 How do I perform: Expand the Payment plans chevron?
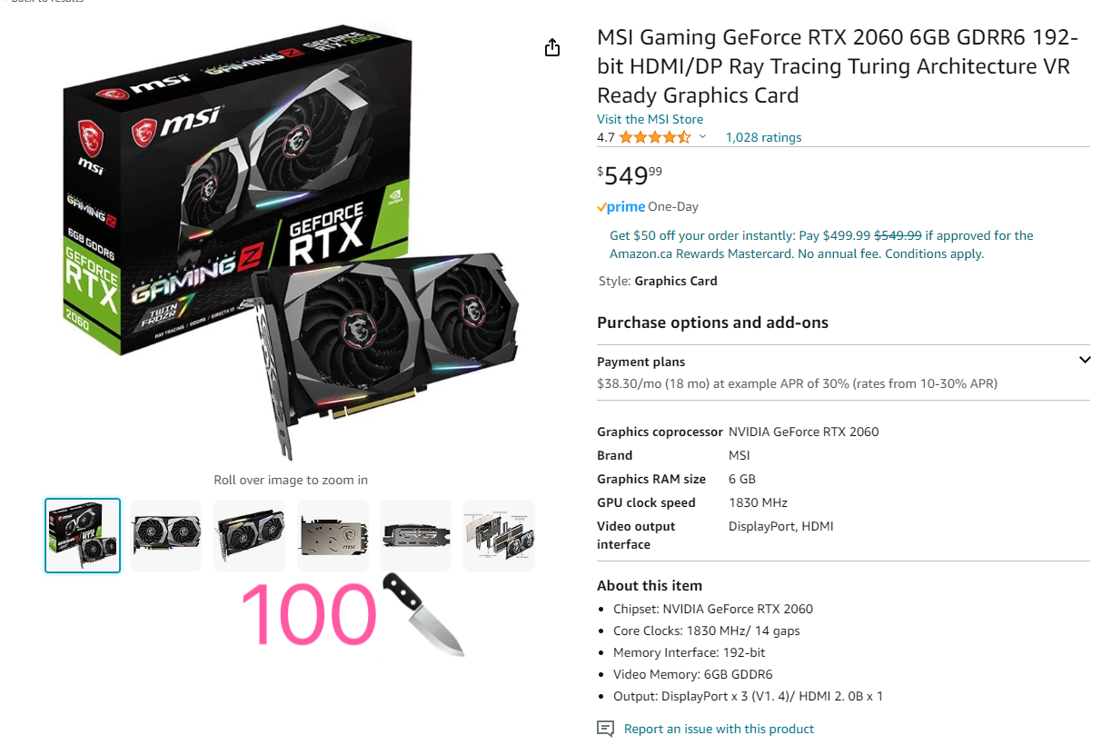point(1085,360)
